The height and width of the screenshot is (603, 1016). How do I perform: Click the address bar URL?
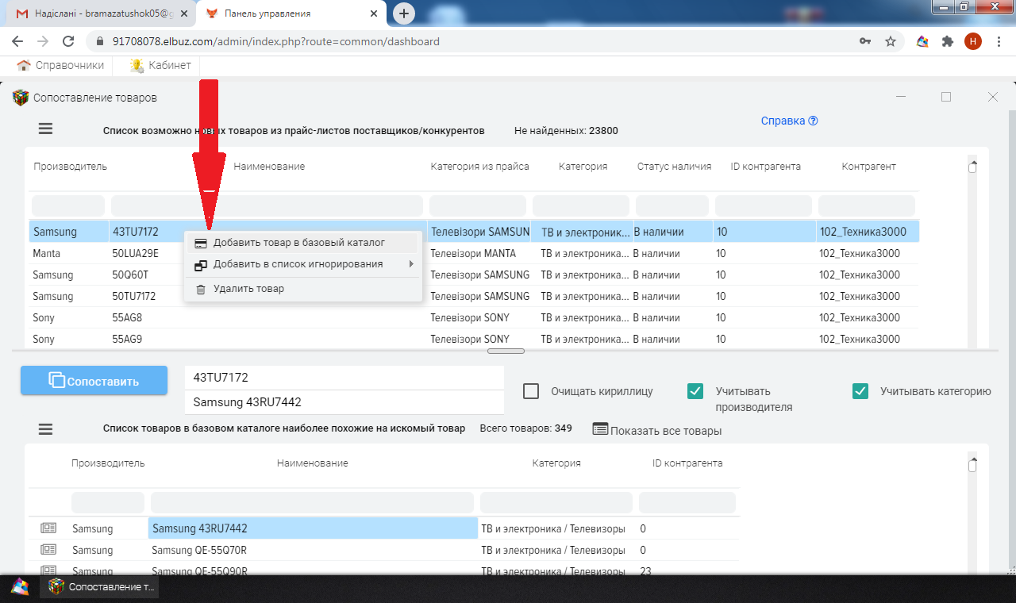click(x=276, y=41)
